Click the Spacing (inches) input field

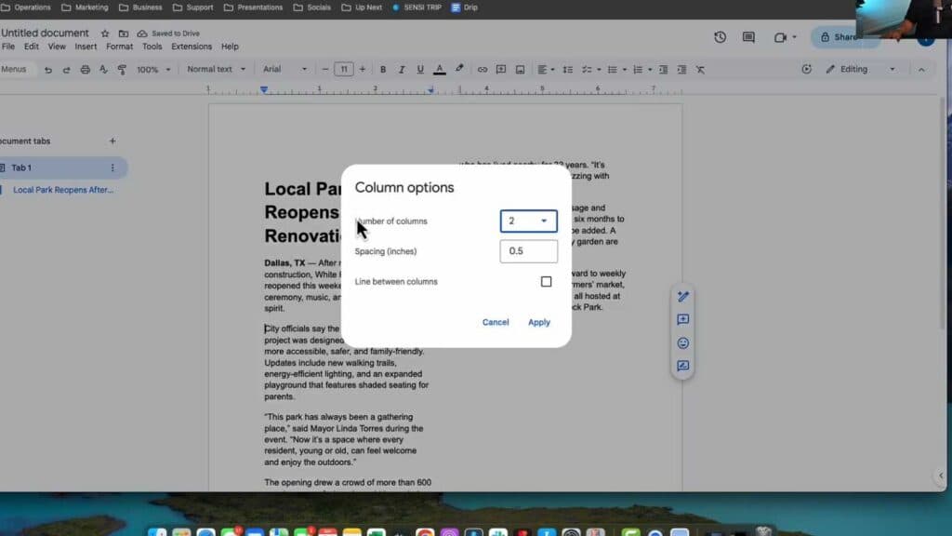pyautogui.click(x=528, y=251)
